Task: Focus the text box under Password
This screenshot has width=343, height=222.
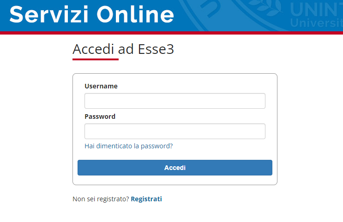Action: 175,131
